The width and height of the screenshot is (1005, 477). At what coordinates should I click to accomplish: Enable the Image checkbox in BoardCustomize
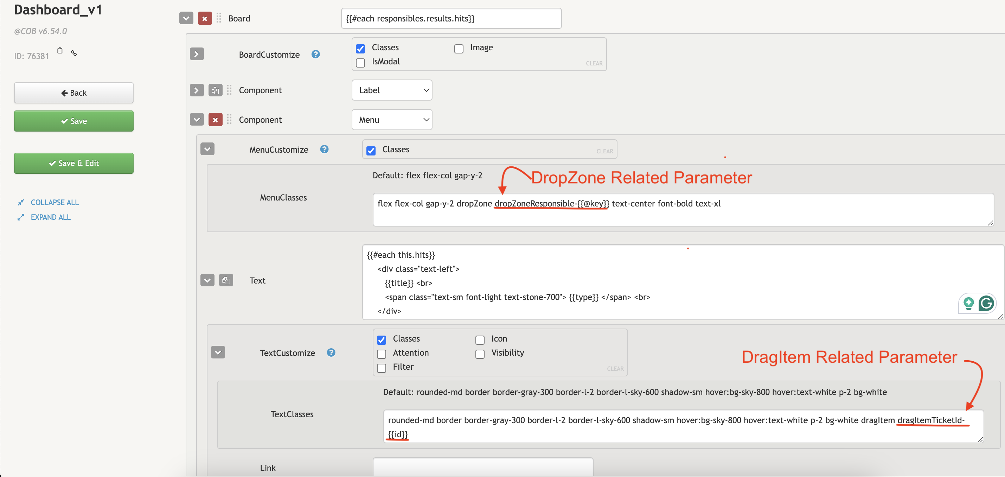(459, 49)
